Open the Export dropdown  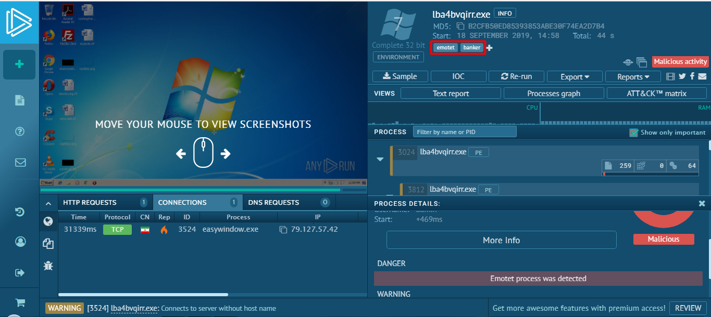pos(575,76)
